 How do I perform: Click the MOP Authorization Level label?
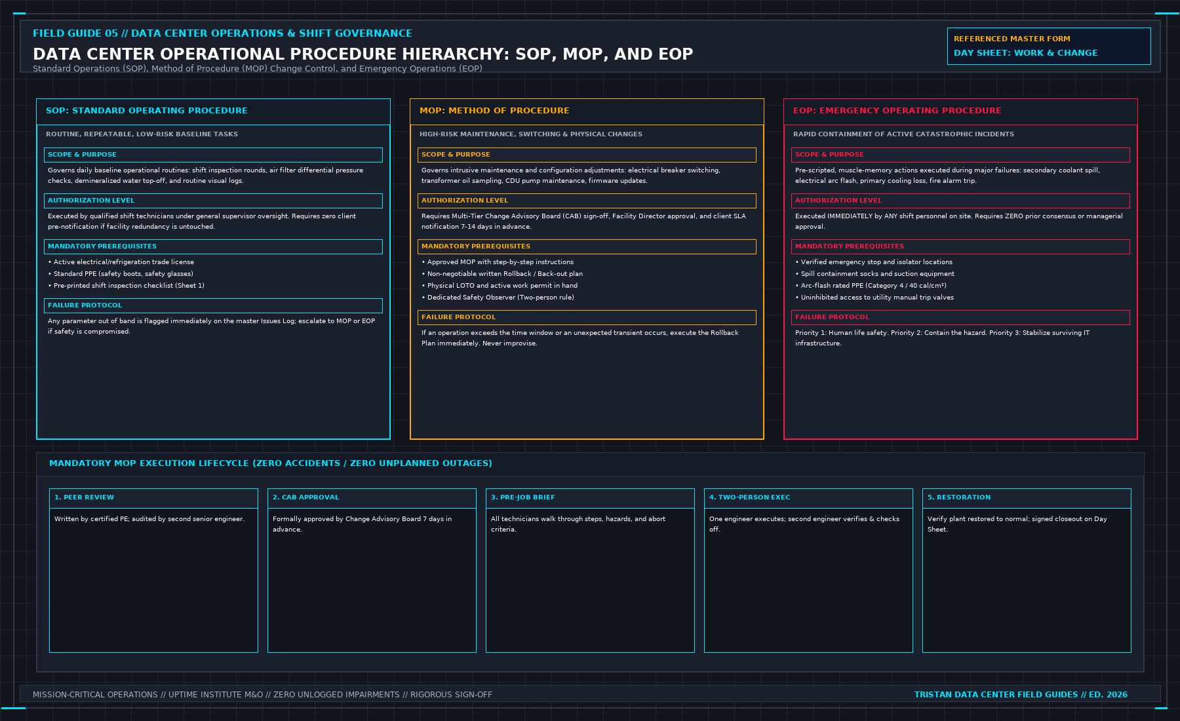[x=587, y=201]
